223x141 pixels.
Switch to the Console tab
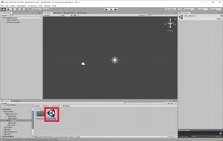[16, 101]
